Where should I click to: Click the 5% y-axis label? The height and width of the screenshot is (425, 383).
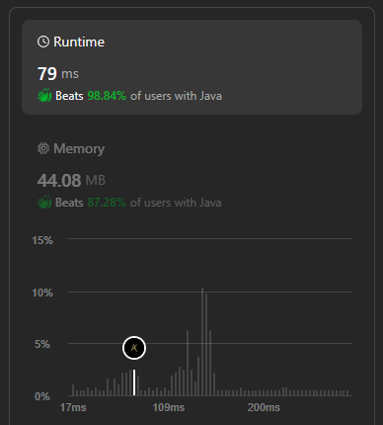pos(42,345)
